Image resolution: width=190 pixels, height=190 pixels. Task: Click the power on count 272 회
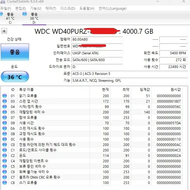(x=173, y=60)
